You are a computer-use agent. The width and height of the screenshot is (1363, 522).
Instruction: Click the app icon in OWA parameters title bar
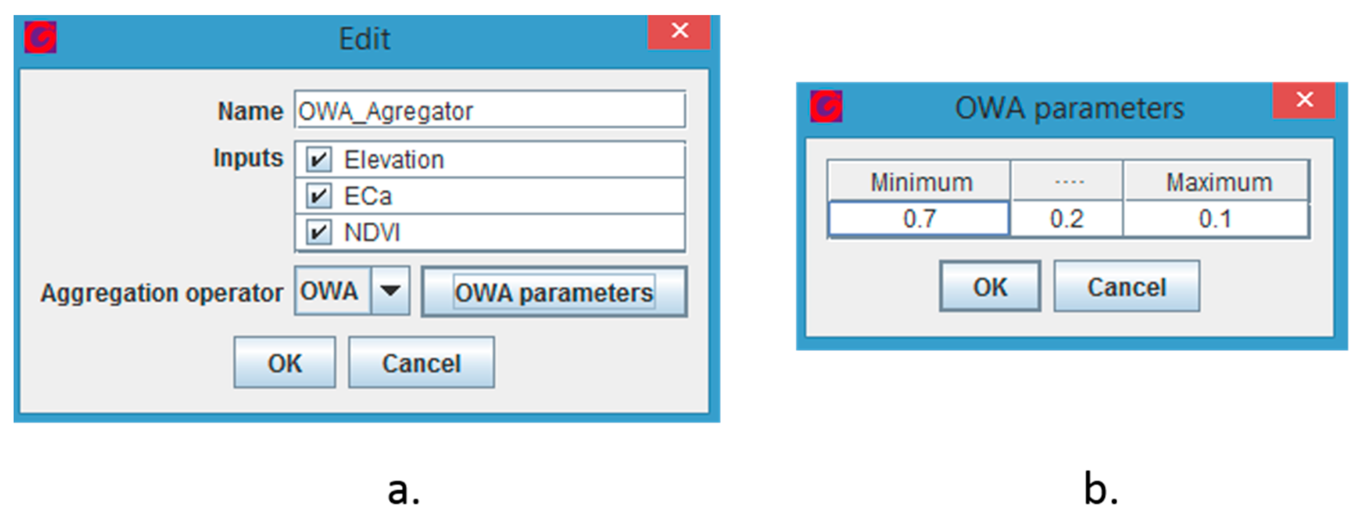click(x=826, y=107)
